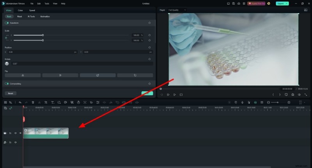This screenshot has height=168, width=312.
Task: Open the Help menu
Action: tap(63, 3)
